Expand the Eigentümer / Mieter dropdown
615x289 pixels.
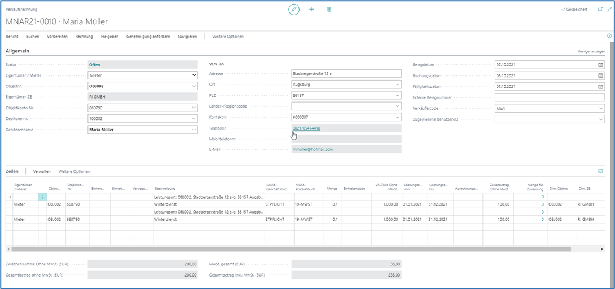(194, 75)
